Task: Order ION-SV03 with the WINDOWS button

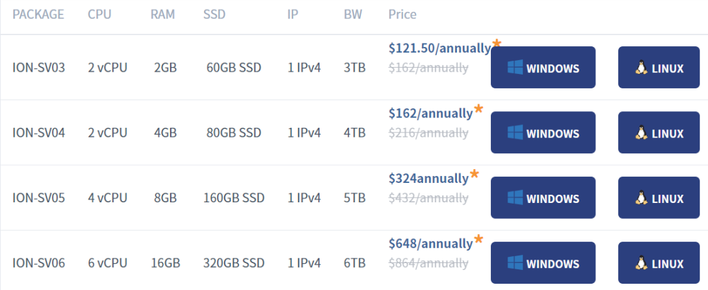Action: click(543, 67)
